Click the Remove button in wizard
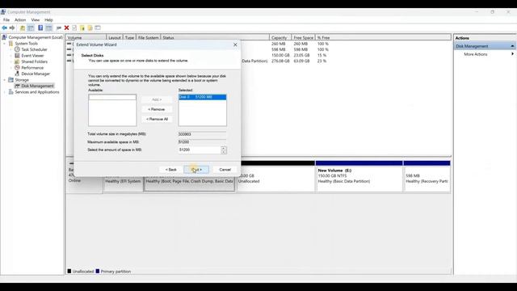Screen dimensions: 517x291 click(x=156, y=109)
